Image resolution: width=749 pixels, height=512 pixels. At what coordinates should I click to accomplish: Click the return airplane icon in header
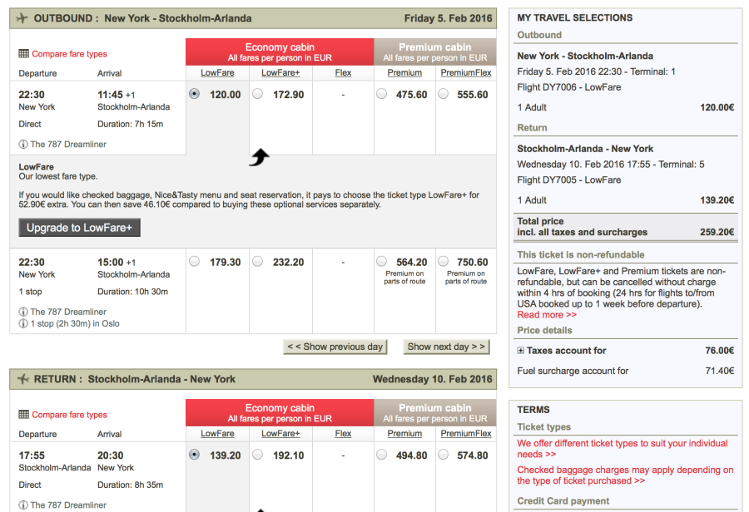coord(22,379)
